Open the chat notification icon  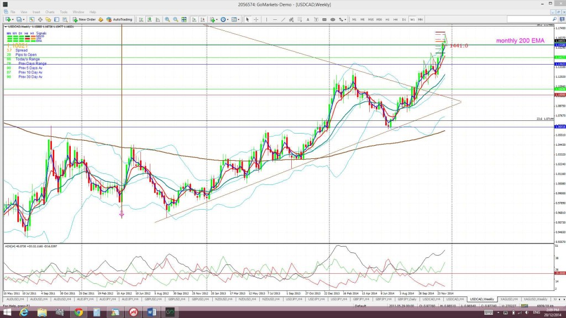[x=562, y=19]
